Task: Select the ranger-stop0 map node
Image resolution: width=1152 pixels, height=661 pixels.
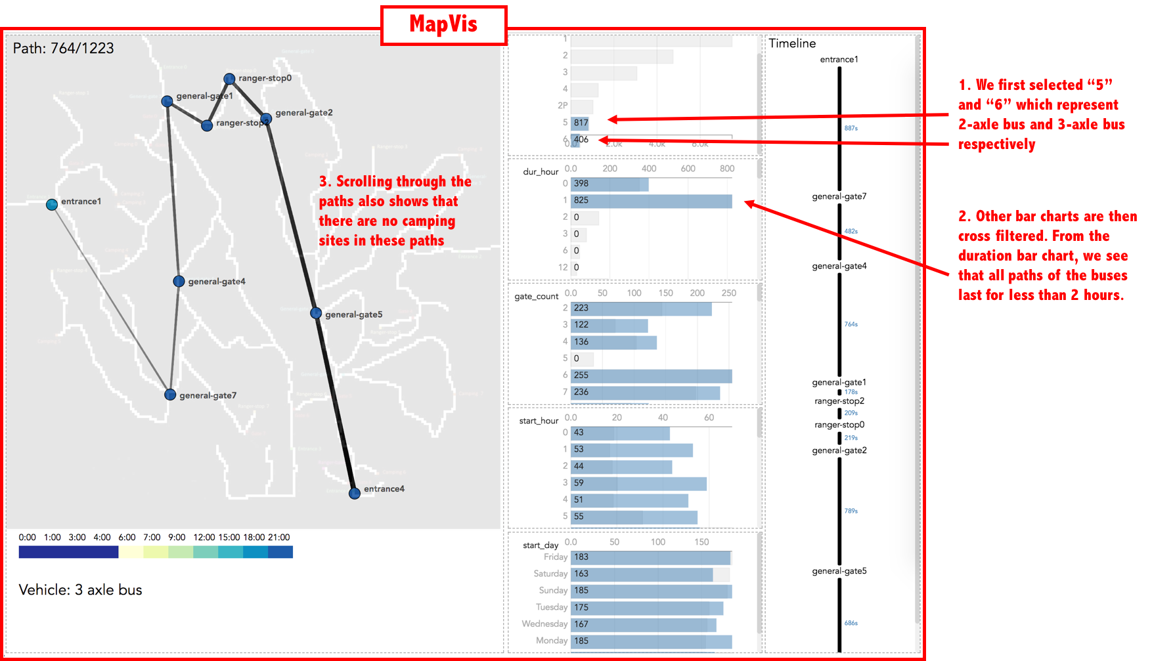Action: point(229,79)
